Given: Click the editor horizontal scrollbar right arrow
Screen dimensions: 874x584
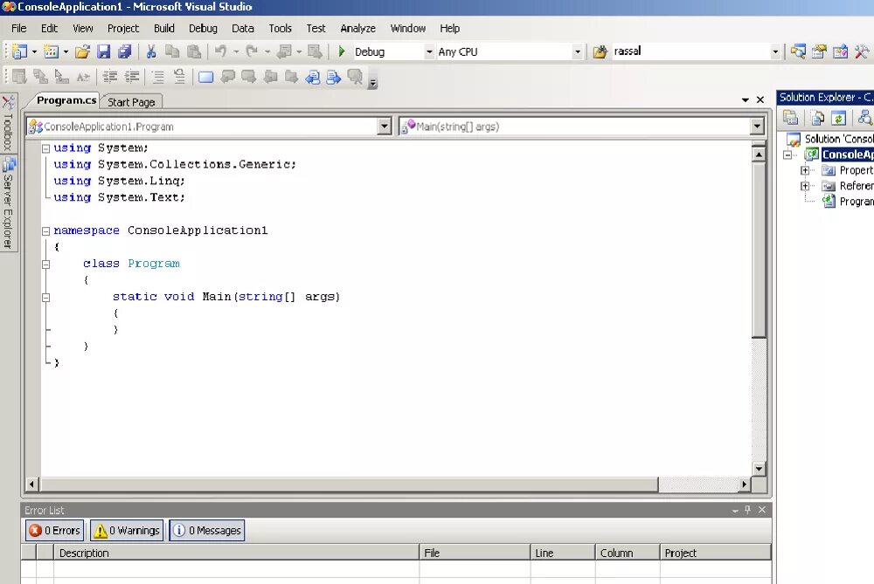Looking at the screenshot, I should (x=744, y=484).
